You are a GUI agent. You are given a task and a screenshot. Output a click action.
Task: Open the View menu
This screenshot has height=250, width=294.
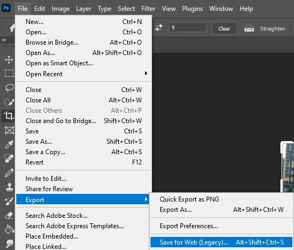pos(168,9)
